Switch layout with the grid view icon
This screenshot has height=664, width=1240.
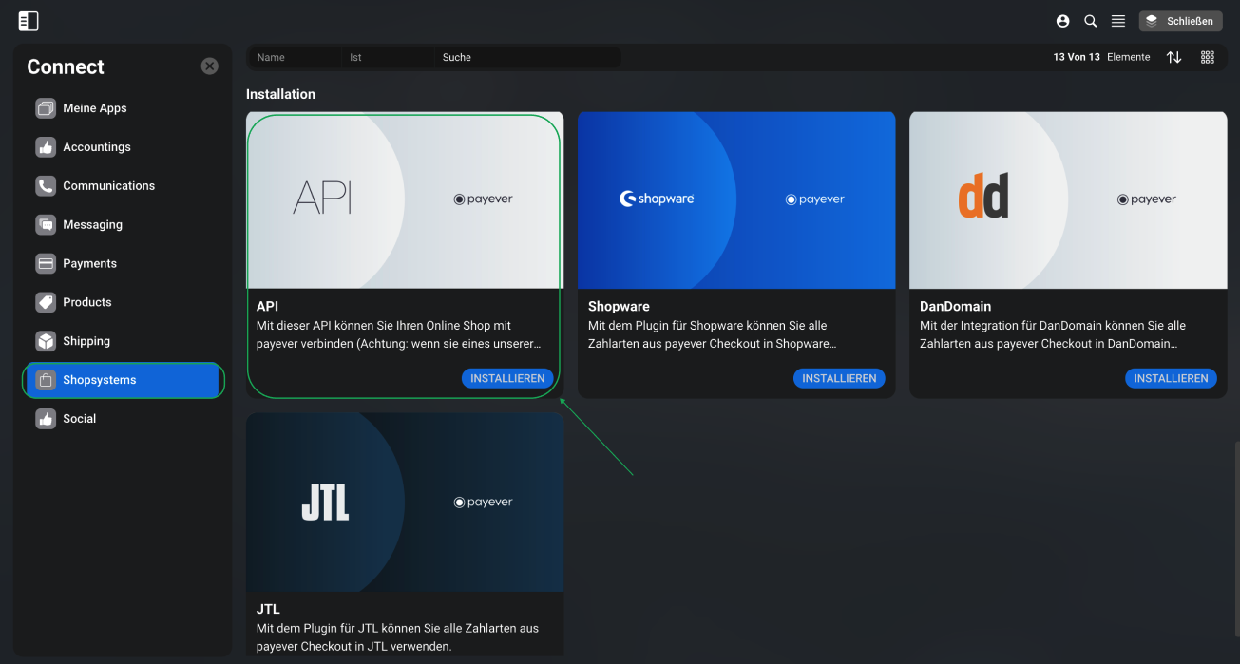pyautogui.click(x=1208, y=57)
